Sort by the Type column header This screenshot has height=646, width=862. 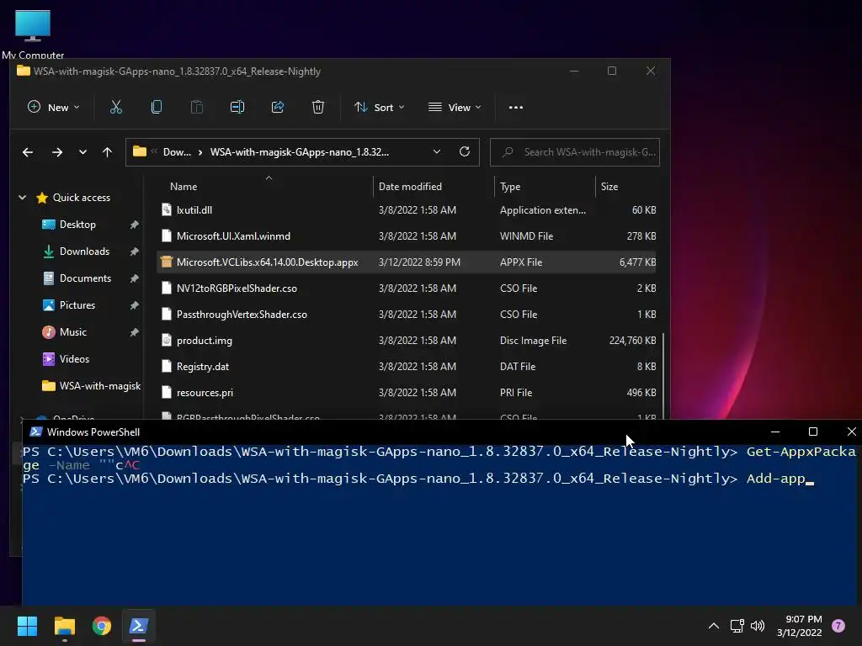click(x=510, y=186)
